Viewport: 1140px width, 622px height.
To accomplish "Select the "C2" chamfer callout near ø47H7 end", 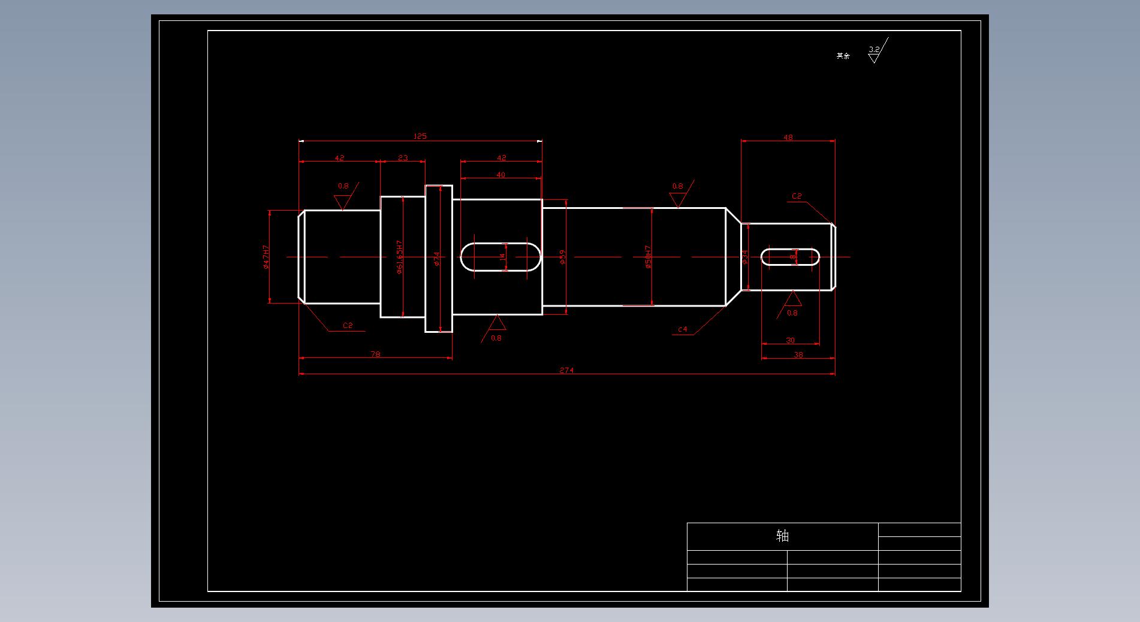I will point(348,326).
